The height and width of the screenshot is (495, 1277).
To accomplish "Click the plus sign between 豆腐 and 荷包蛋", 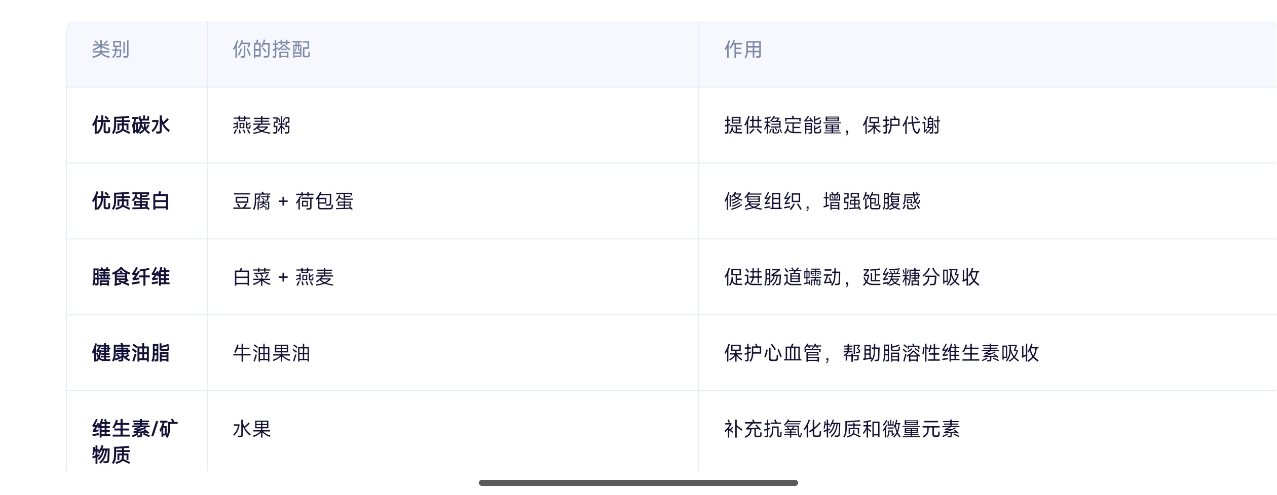I will 283,202.
